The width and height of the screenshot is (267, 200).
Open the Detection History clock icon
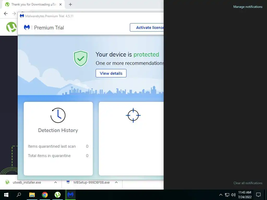(x=58, y=115)
